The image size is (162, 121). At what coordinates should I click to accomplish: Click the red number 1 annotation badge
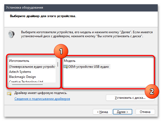(x=61, y=51)
